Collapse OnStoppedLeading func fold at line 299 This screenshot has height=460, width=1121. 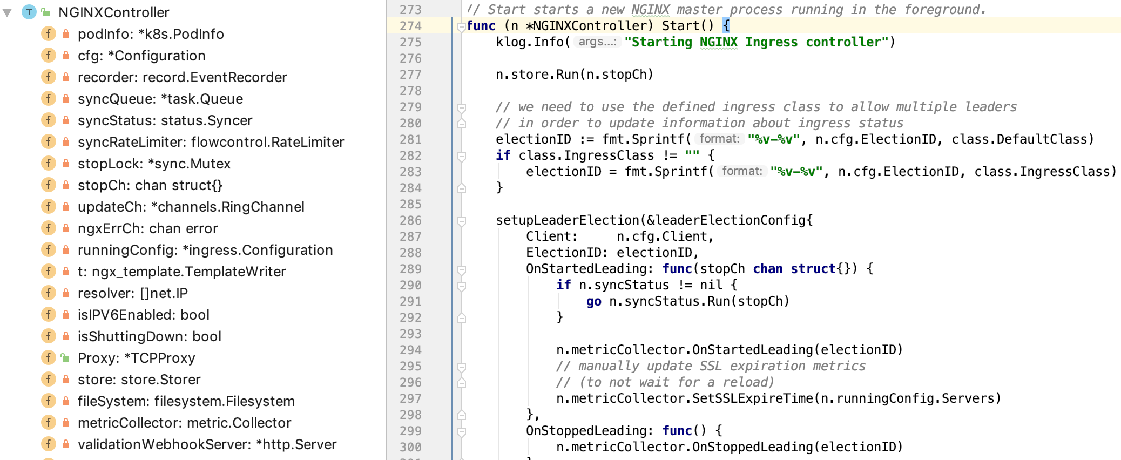461,431
